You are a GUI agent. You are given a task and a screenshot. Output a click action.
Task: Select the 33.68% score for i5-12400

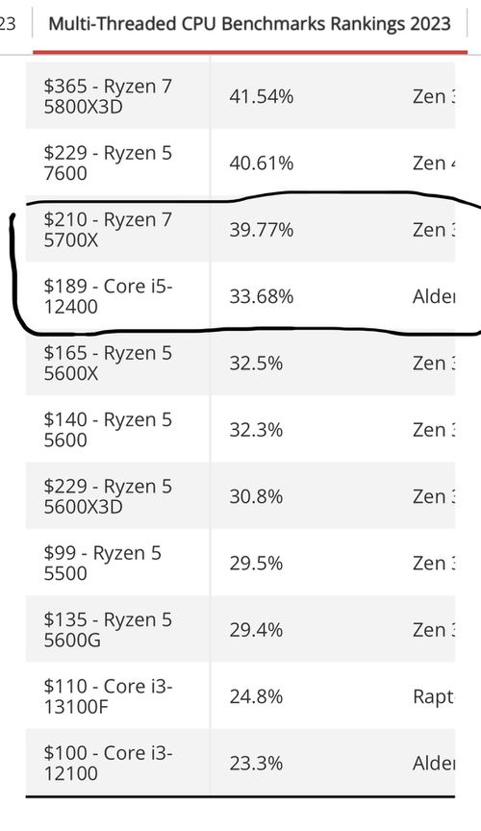(x=262, y=296)
